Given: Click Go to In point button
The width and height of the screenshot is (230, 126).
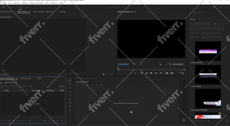Looking at the screenshot, I should [142, 73].
